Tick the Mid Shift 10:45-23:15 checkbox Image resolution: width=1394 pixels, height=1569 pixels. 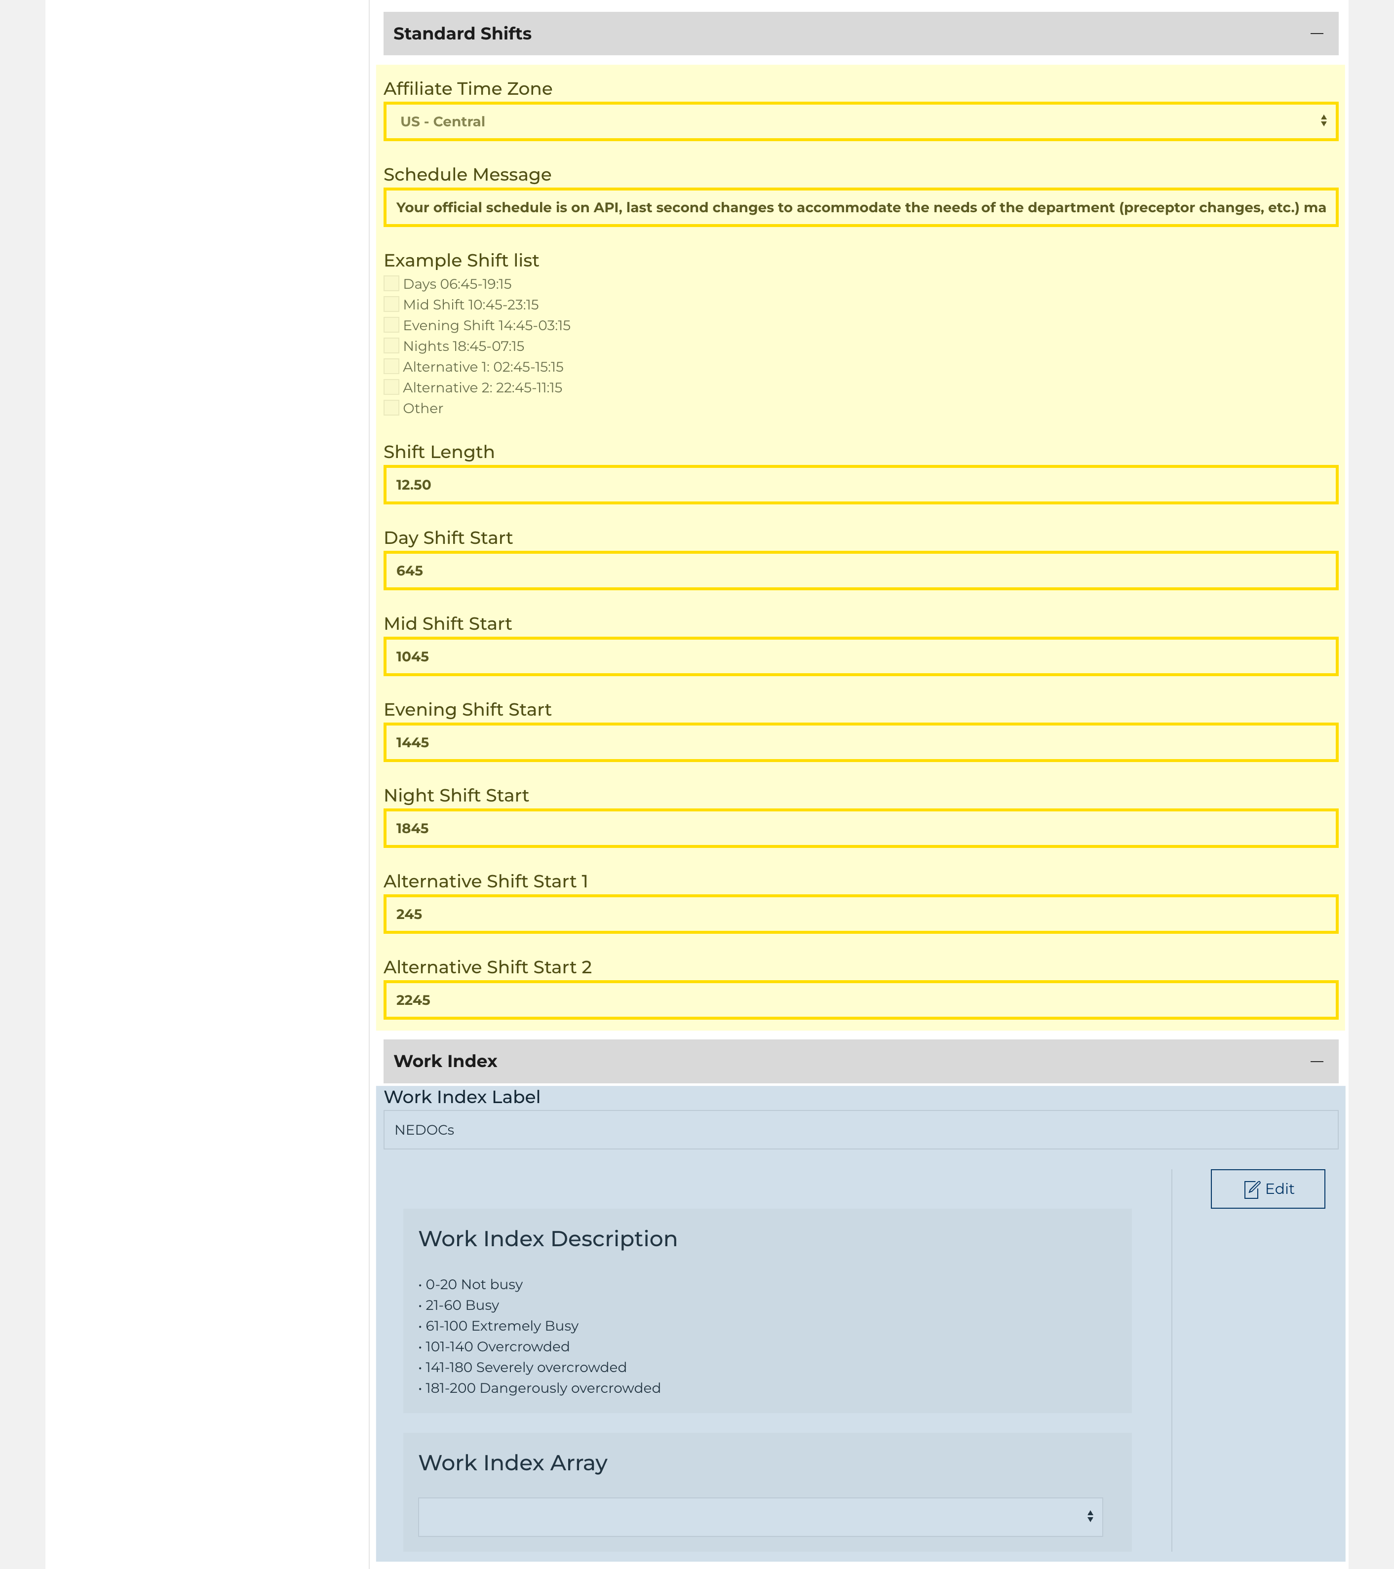click(391, 305)
